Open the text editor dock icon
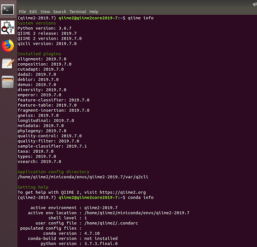Viewport: 257px width, 247px height. pos(8,63)
